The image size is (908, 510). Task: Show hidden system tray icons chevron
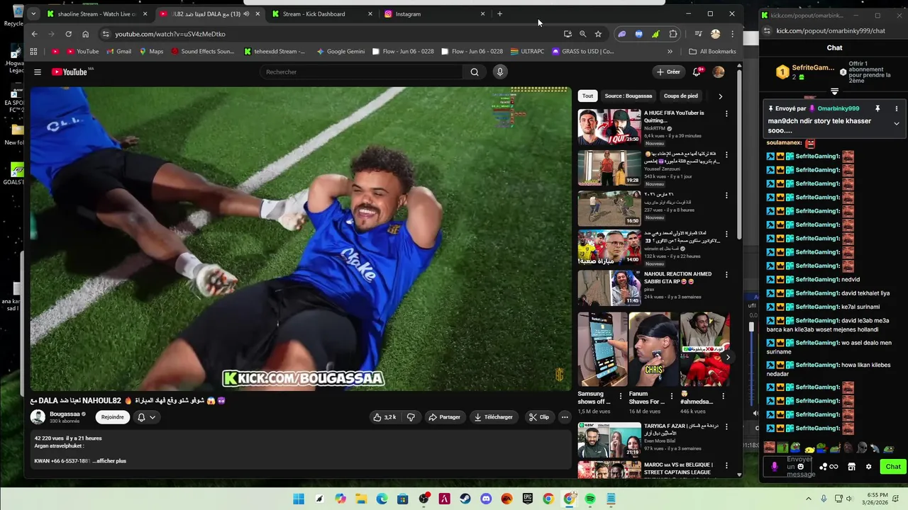(x=809, y=499)
